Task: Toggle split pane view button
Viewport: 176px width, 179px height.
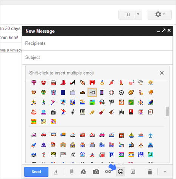Action: [x=127, y=14]
